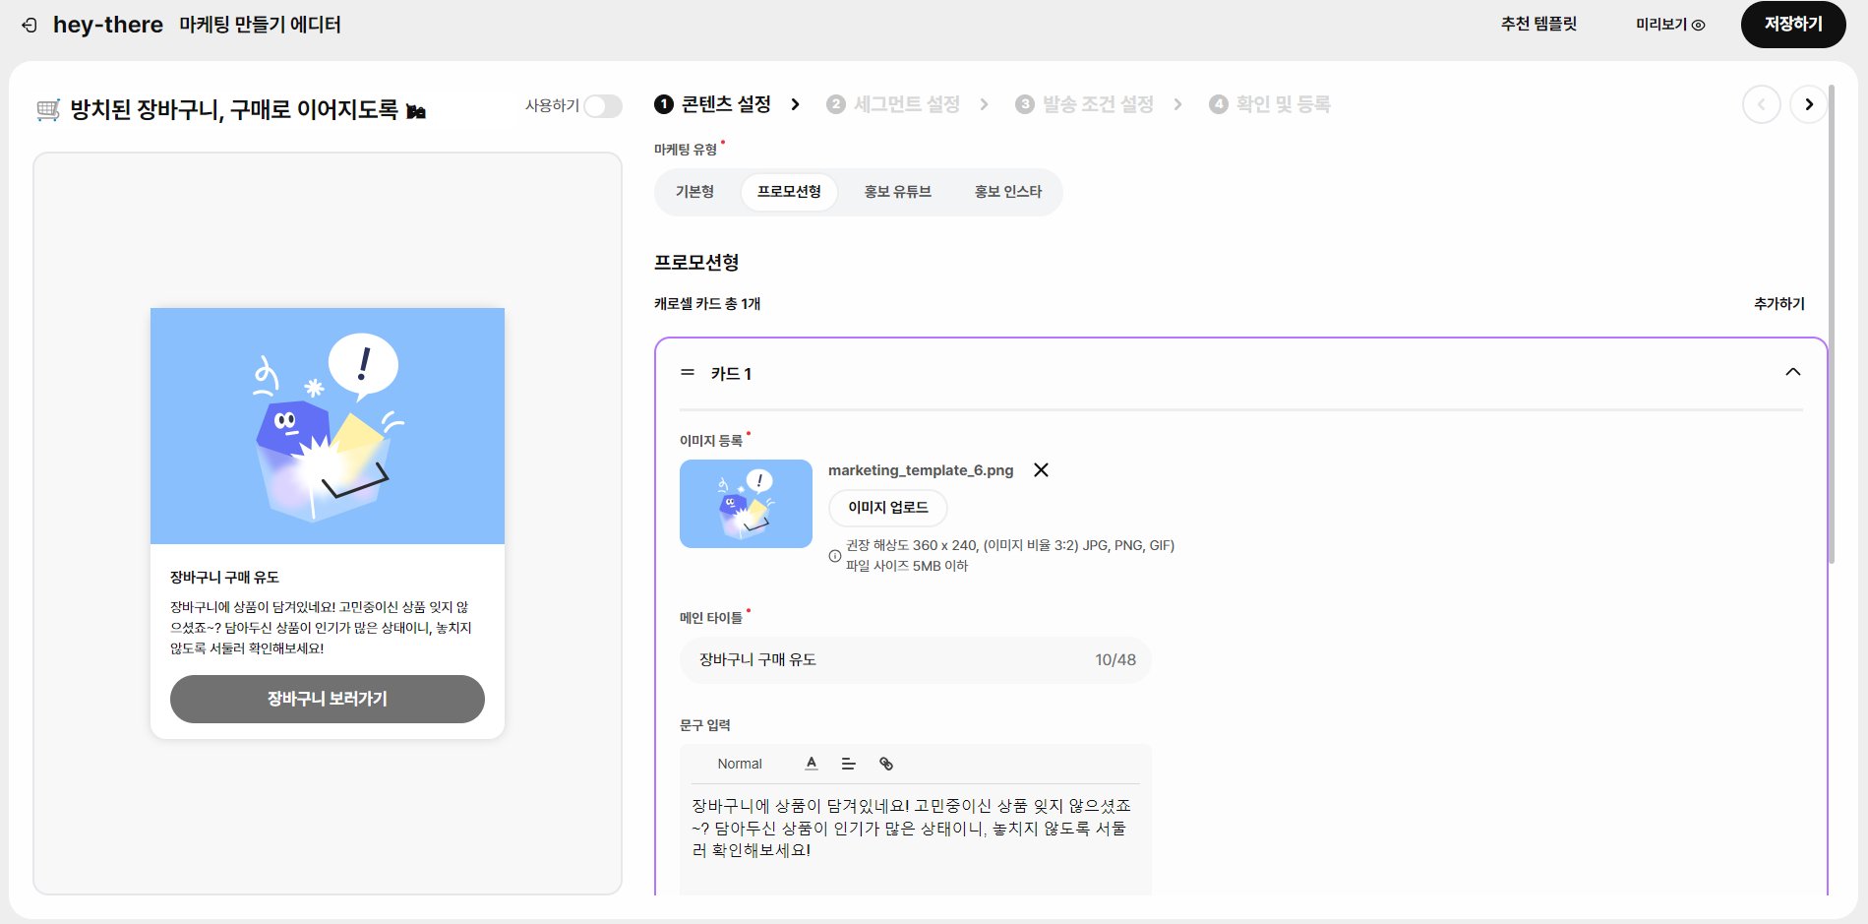The height and width of the screenshot is (924, 1868).
Task: Open the Normal text style dropdown
Action: 740,764
